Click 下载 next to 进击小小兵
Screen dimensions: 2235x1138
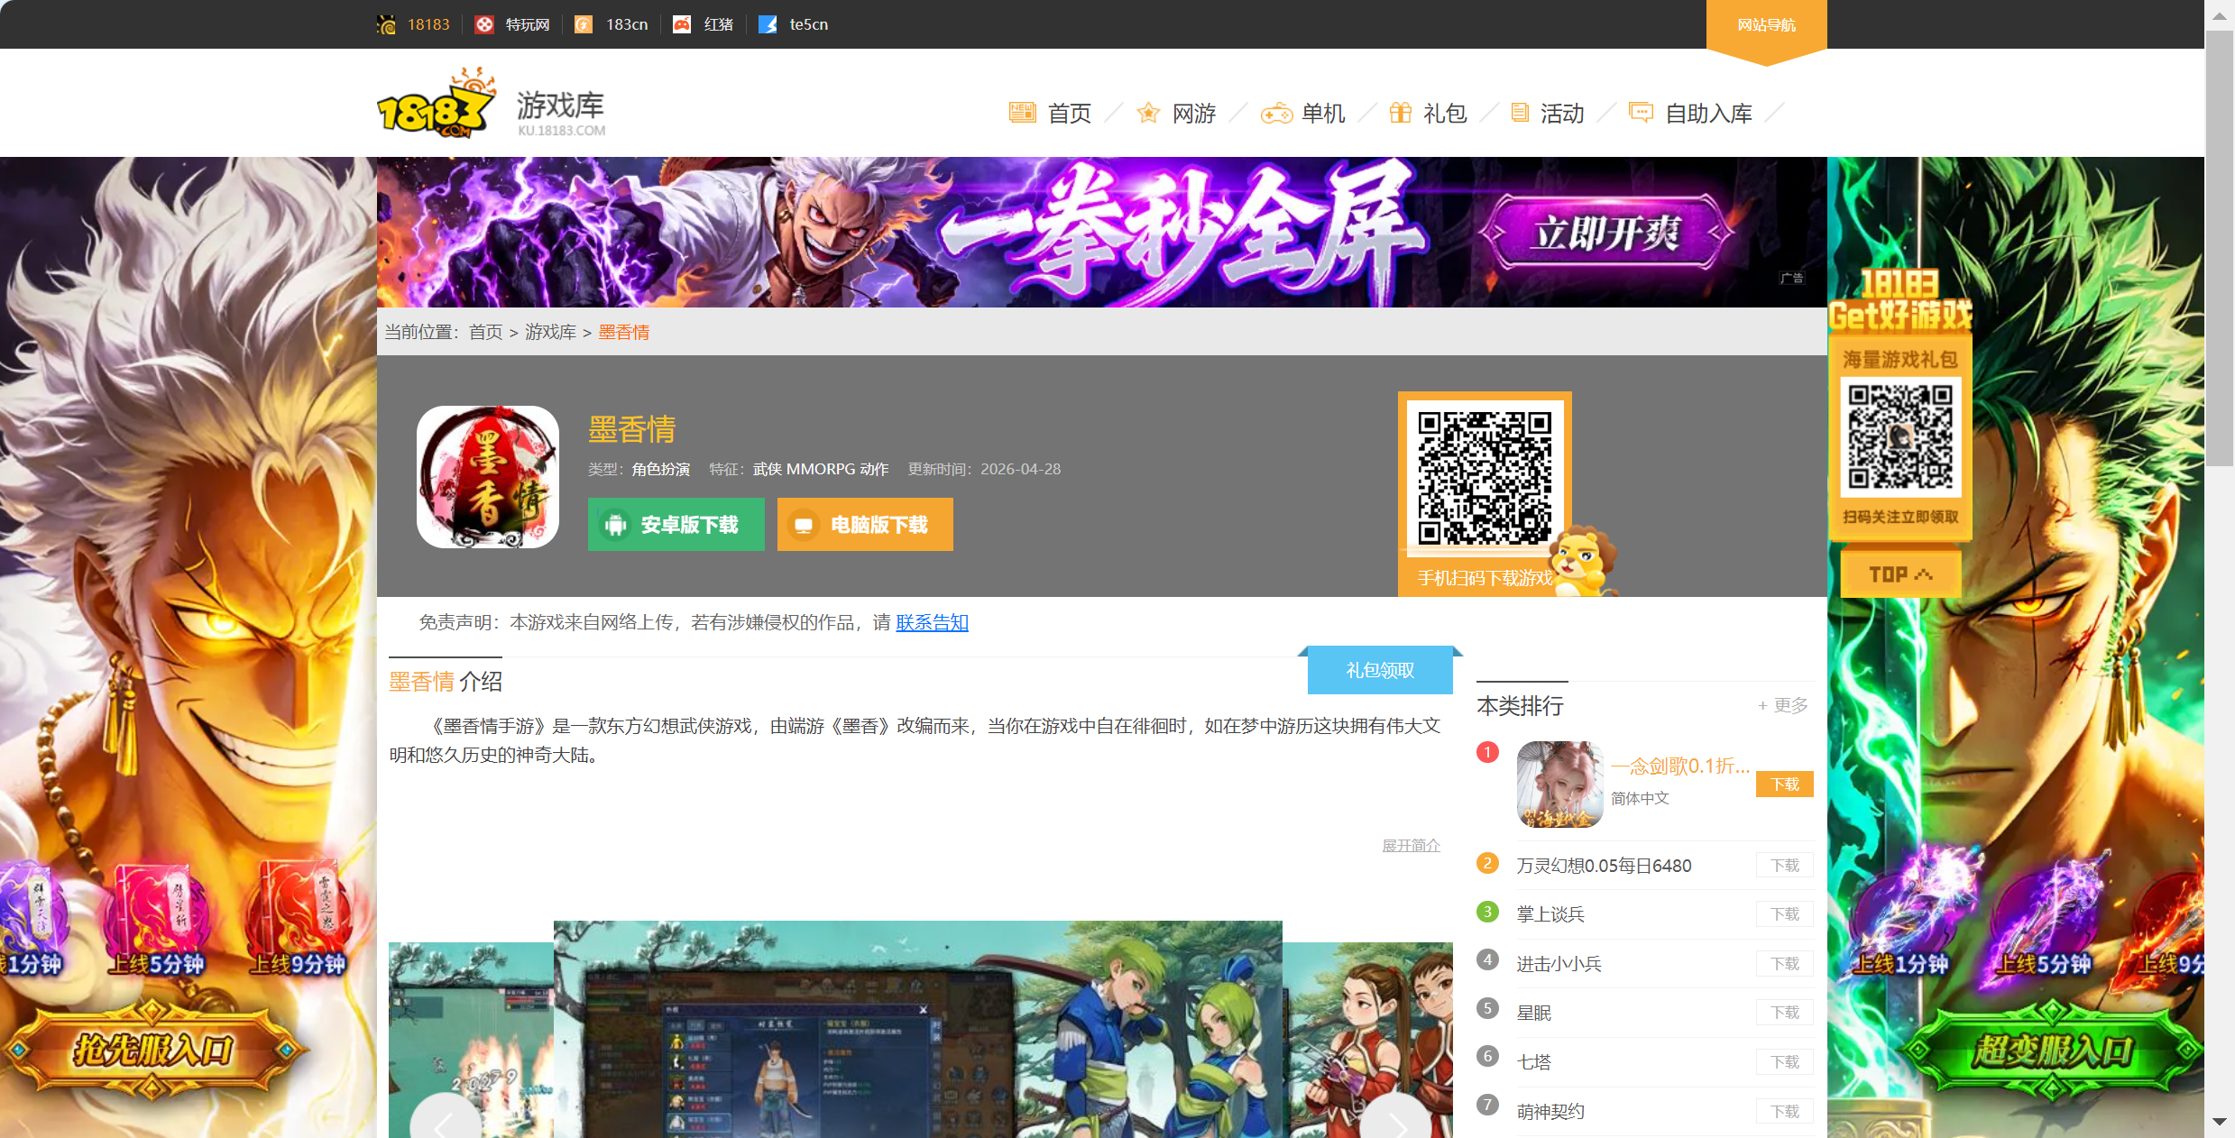coord(1784,963)
